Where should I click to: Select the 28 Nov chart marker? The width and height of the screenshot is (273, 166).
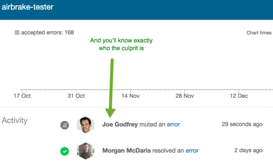pos(185,96)
